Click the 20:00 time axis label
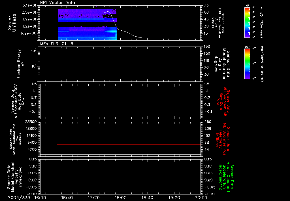This screenshot has height=201, width=290. [x=201, y=198]
